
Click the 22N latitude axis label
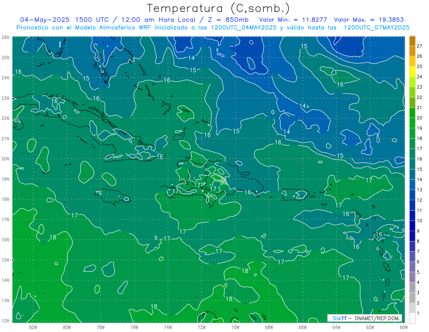click(x=5, y=118)
